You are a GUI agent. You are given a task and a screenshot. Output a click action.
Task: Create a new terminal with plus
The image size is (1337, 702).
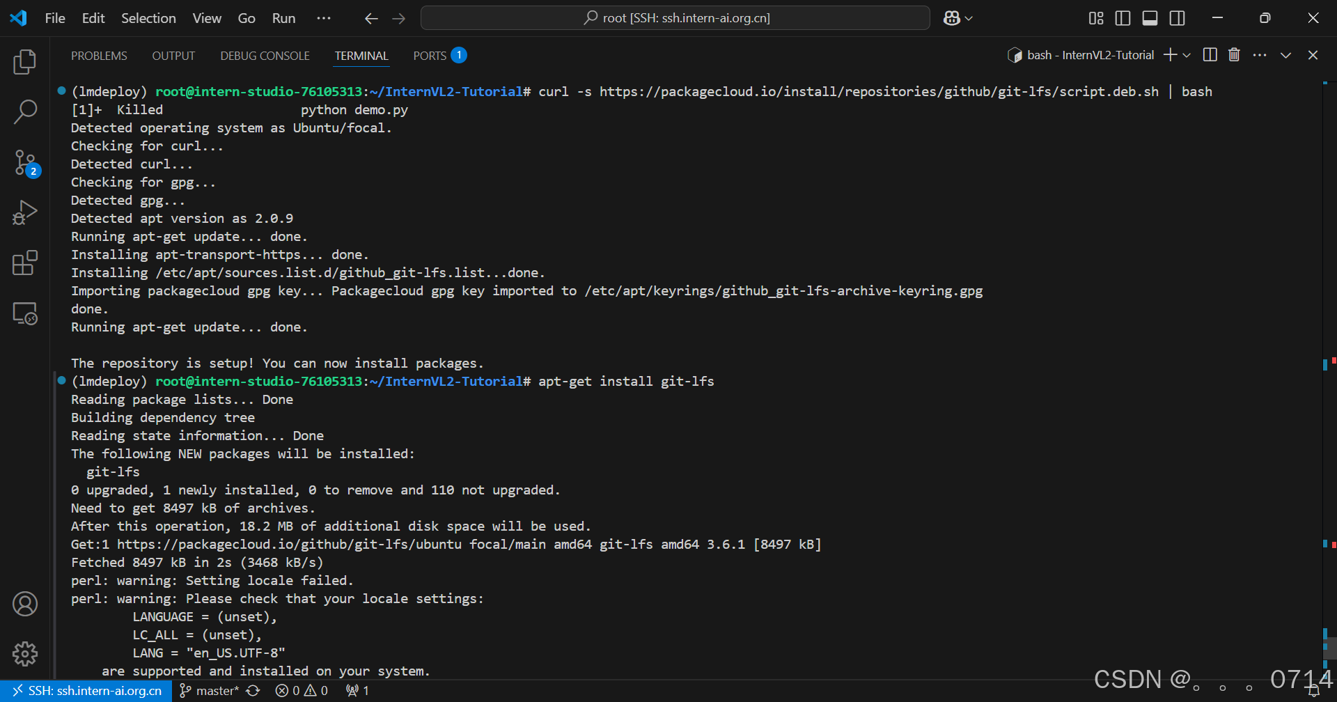click(1170, 55)
